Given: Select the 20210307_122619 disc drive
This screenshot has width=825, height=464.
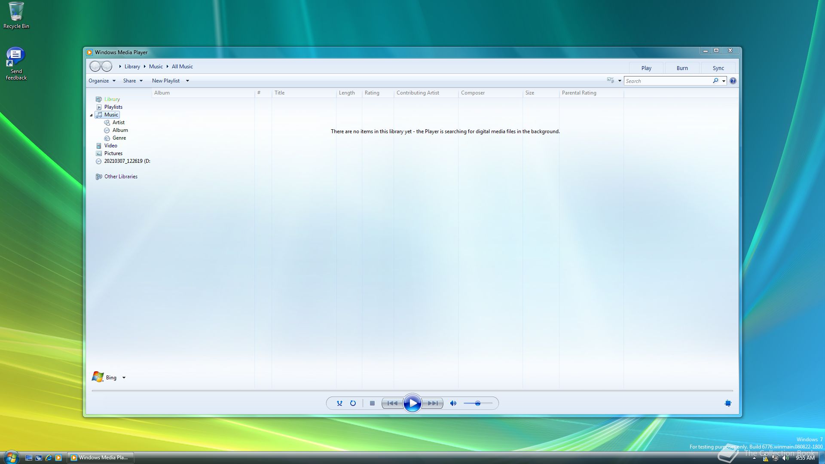Looking at the screenshot, I should [x=123, y=161].
